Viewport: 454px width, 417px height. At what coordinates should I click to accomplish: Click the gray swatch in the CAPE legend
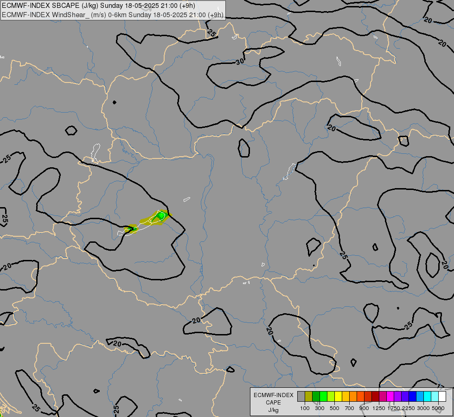click(x=301, y=397)
